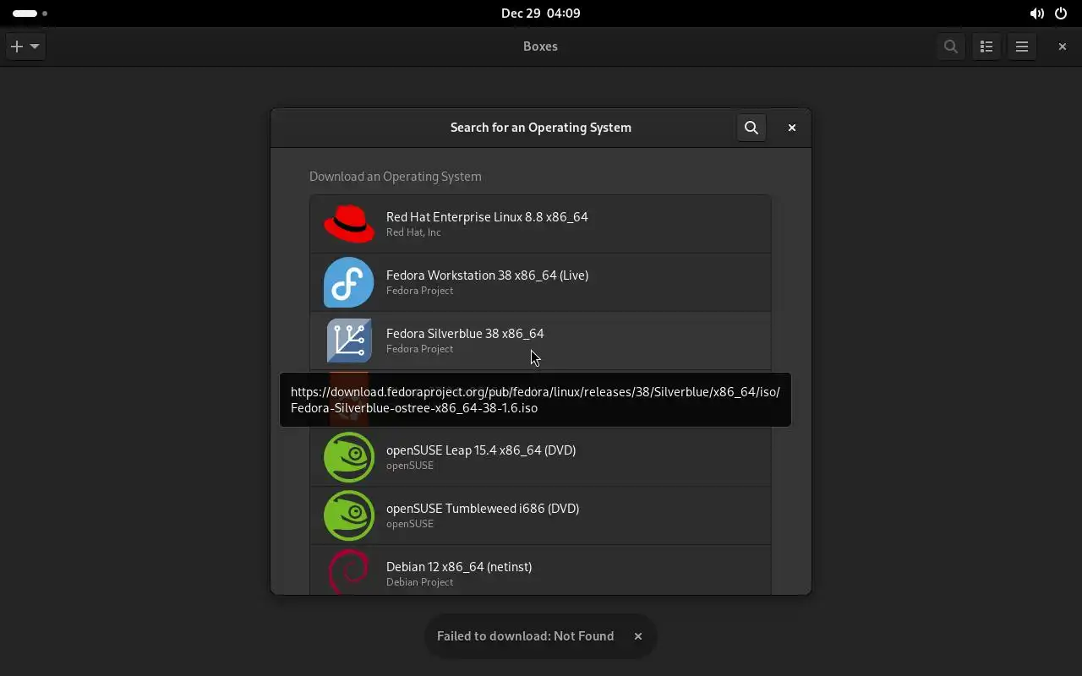
Task: Select Fedora Silverblue 38 x86_64
Action: coord(540,341)
